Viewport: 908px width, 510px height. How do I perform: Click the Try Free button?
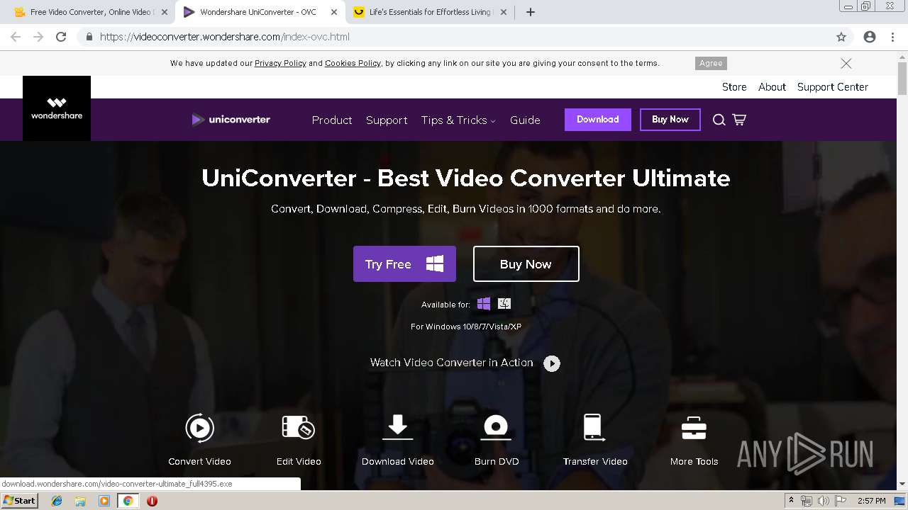404,264
